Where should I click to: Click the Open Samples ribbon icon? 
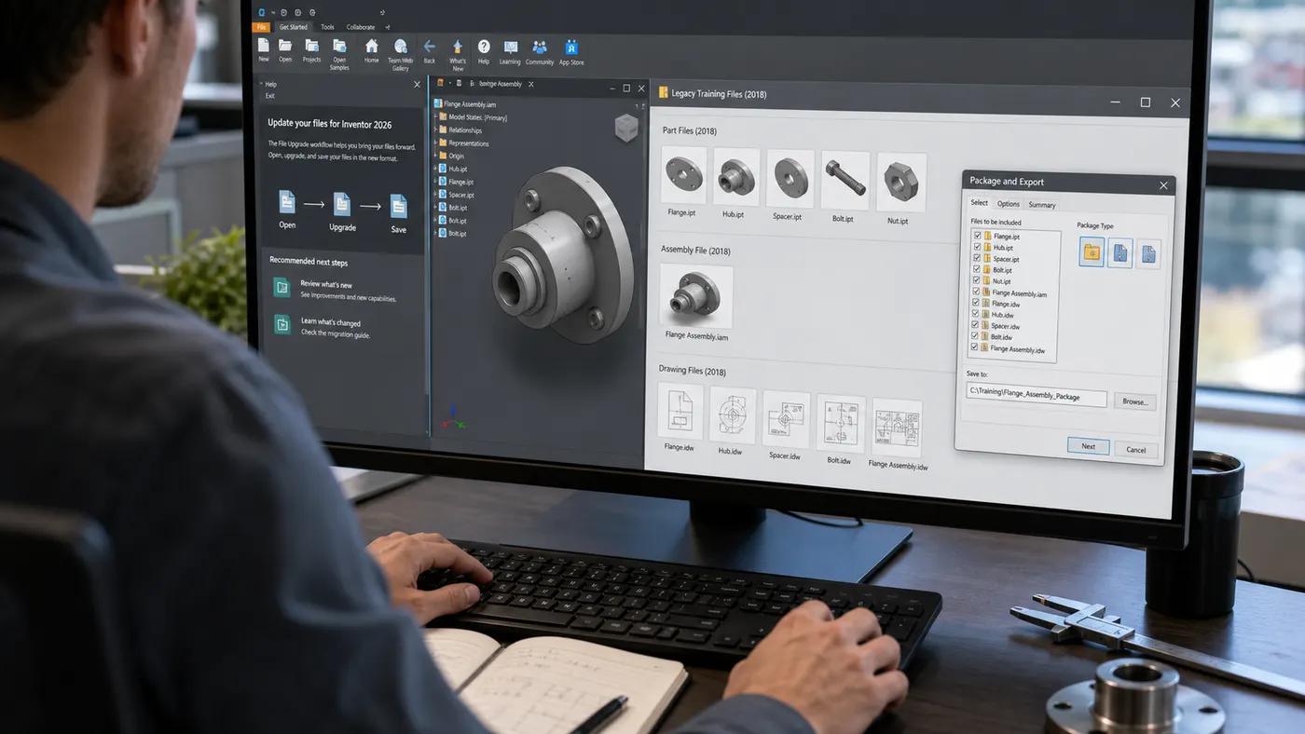[339, 45]
